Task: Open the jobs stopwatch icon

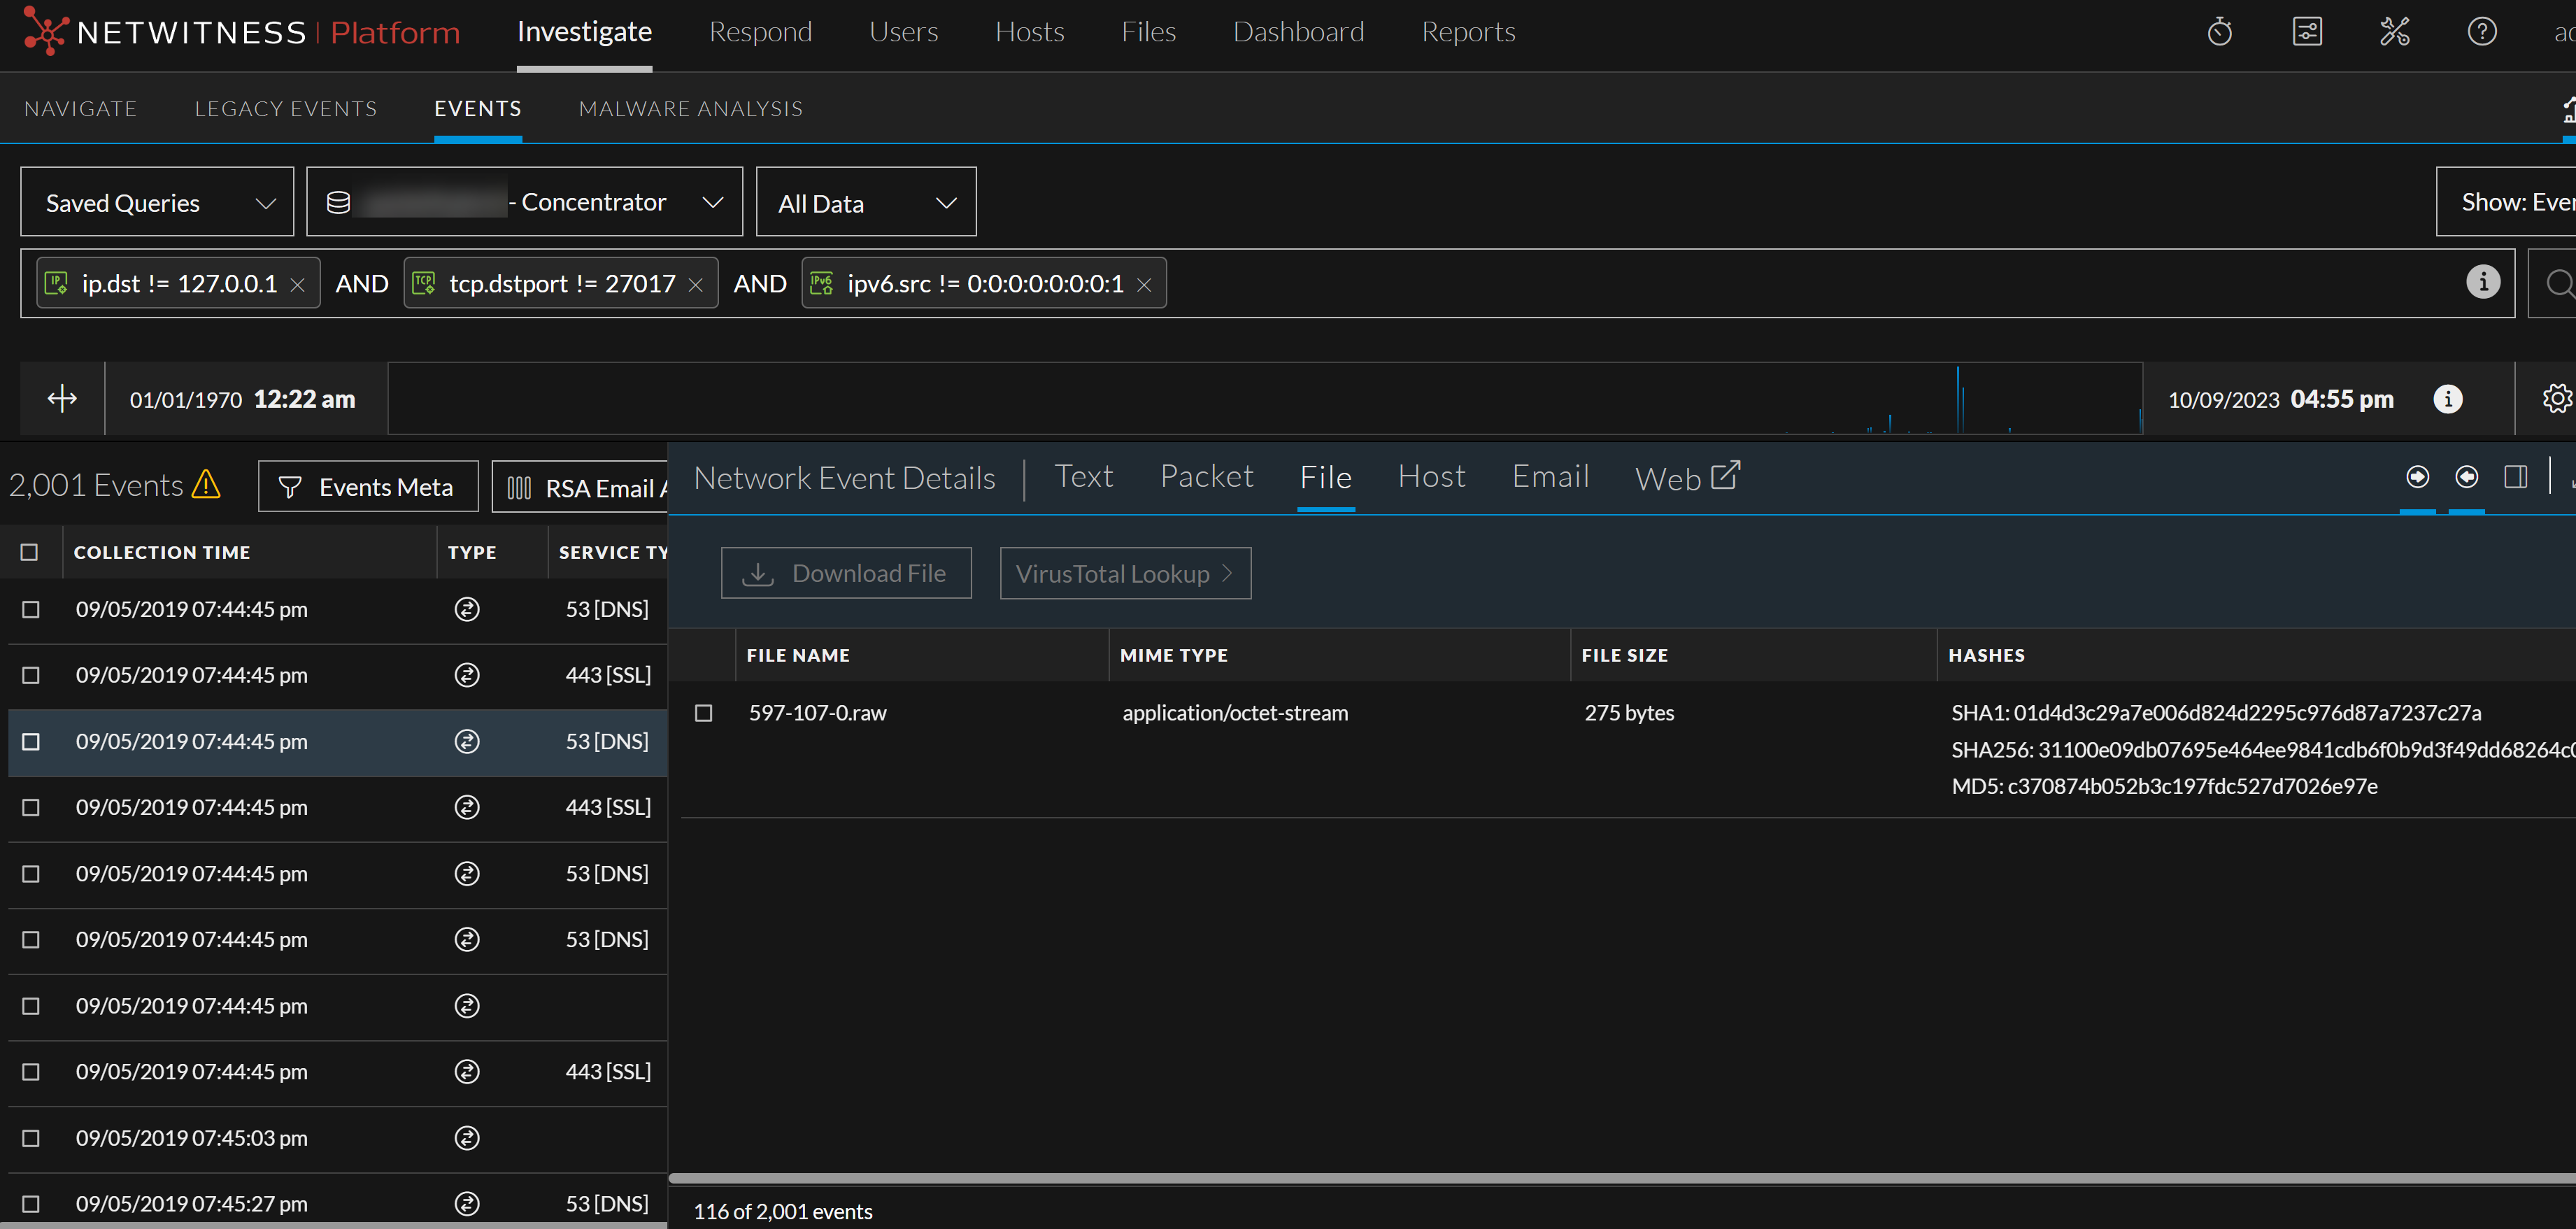Action: pyautogui.click(x=2219, y=32)
